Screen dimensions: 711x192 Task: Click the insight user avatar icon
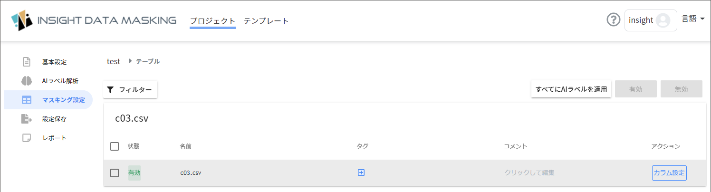click(663, 20)
